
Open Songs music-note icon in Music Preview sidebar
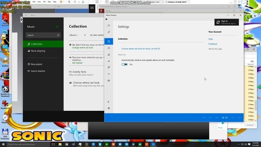pos(109,54)
